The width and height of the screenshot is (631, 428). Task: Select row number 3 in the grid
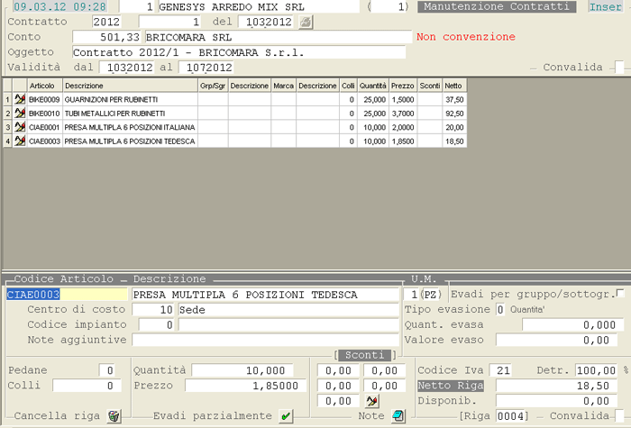click(7, 127)
